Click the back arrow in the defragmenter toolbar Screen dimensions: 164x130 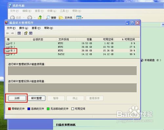tap(8, 33)
